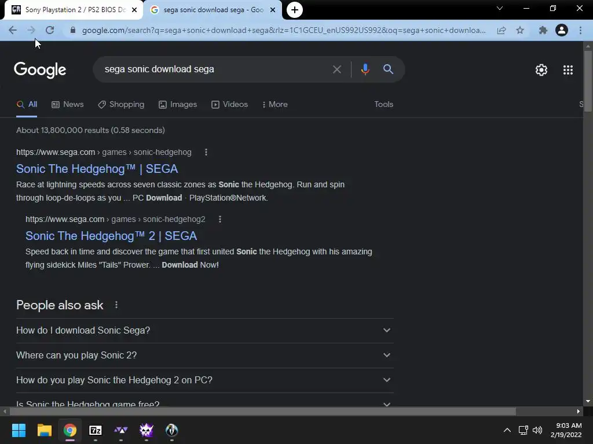
Task: Expand 'How do you play Sonic the Hedgehog 2 on PC?'
Action: pos(204,380)
